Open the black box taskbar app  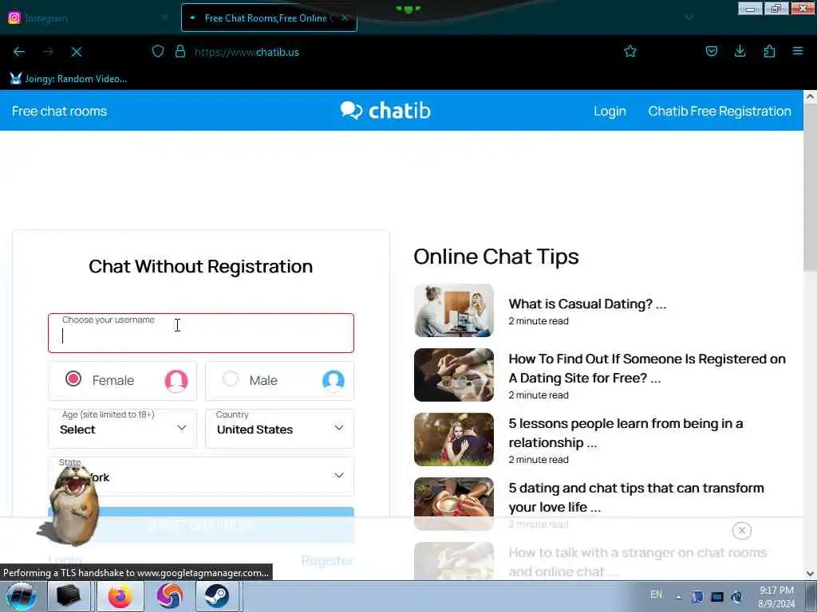(69, 596)
